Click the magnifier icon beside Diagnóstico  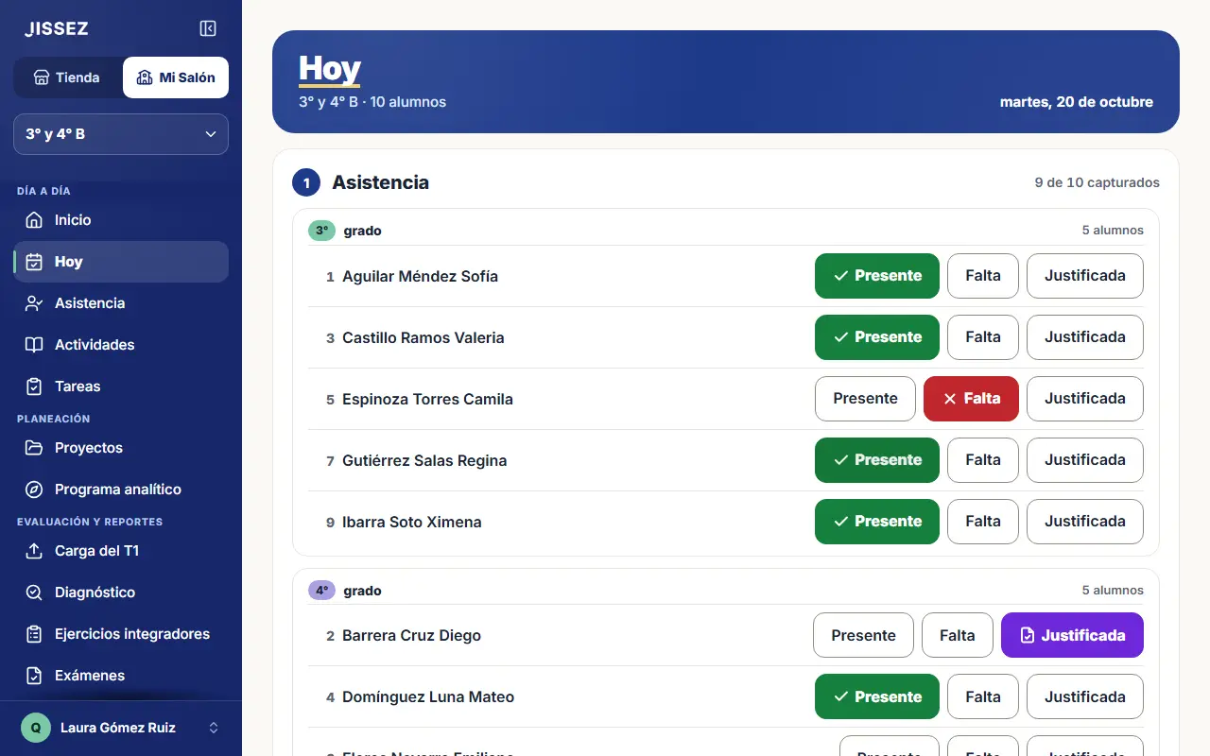tap(34, 593)
